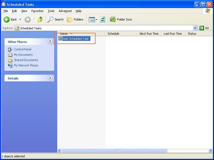Open the Shared Documents link
This screenshot has width=214, height=160.
pyautogui.click(x=26, y=60)
